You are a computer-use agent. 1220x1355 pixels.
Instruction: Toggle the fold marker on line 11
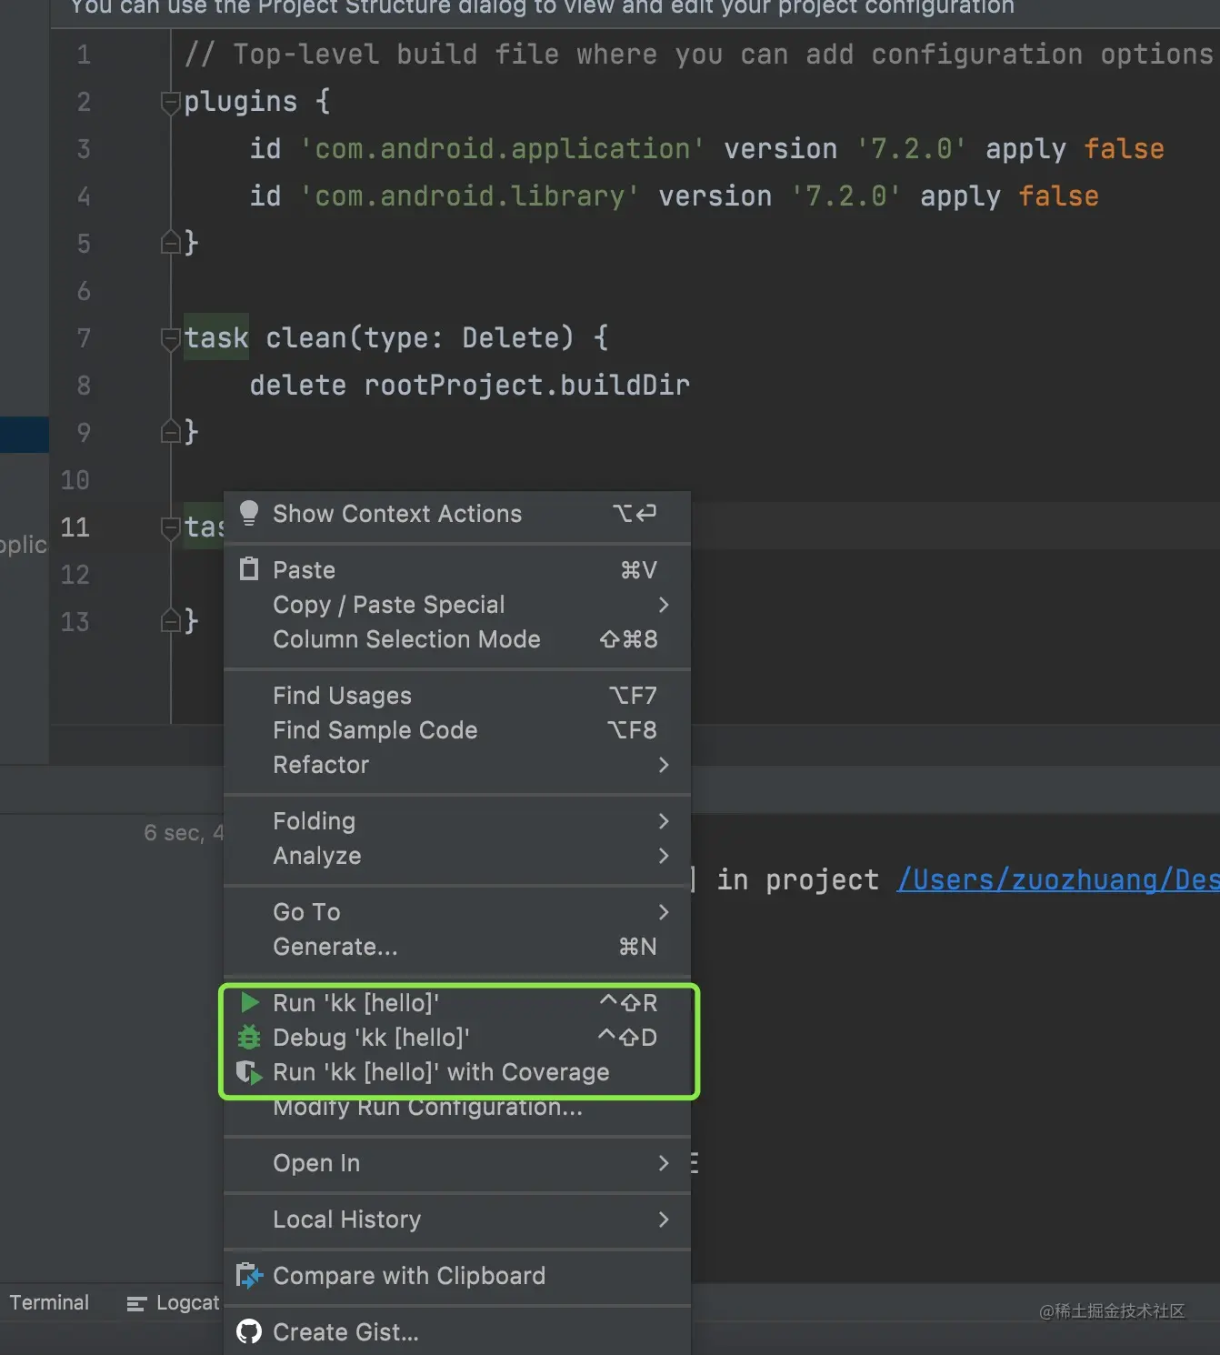point(170,527)
